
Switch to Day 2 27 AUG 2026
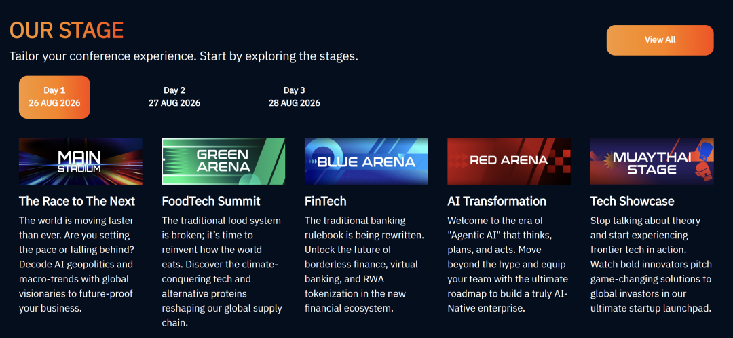click(x=174, y=97)
